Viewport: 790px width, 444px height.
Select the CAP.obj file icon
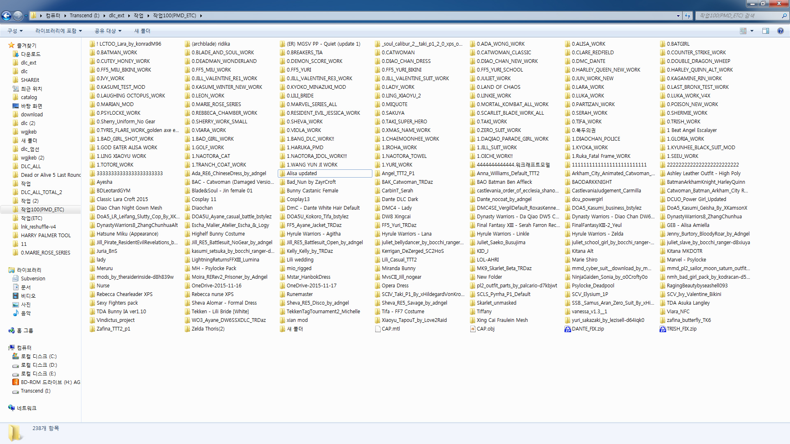[x=473, y=329]
